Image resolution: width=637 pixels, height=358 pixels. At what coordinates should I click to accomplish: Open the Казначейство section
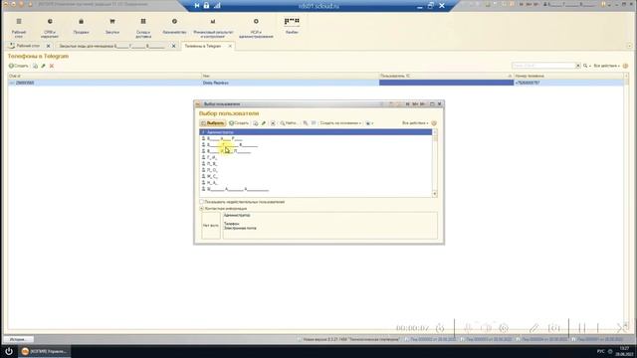click(x=174, y=26)
